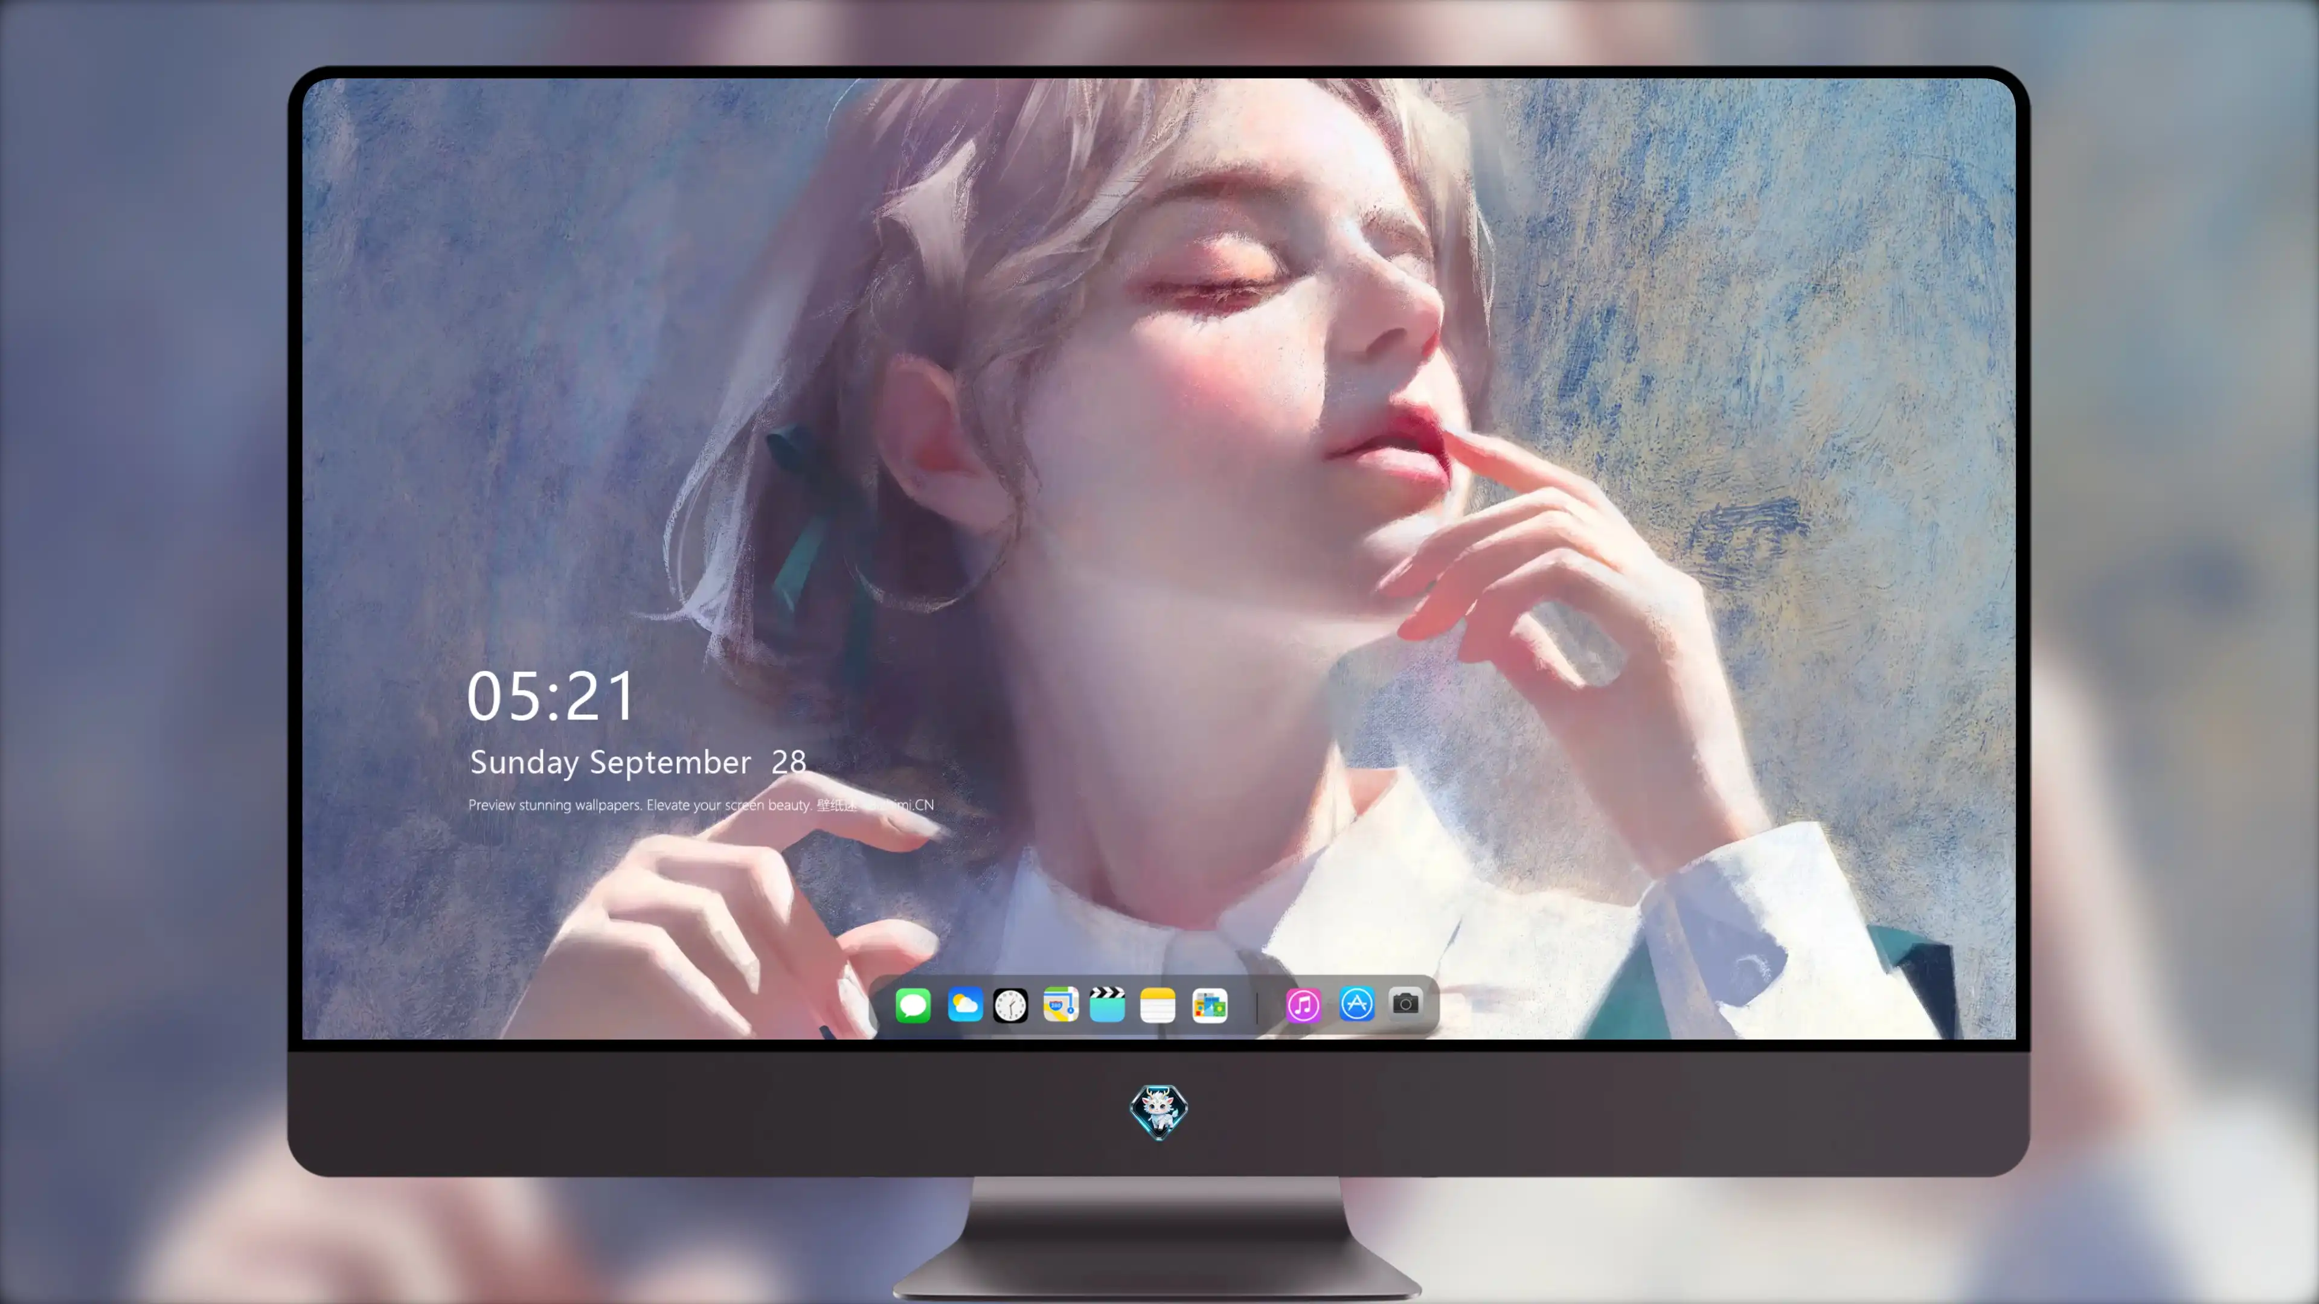
Task: Open the blue App Store icon
Action: (x=1356, y=1003)
